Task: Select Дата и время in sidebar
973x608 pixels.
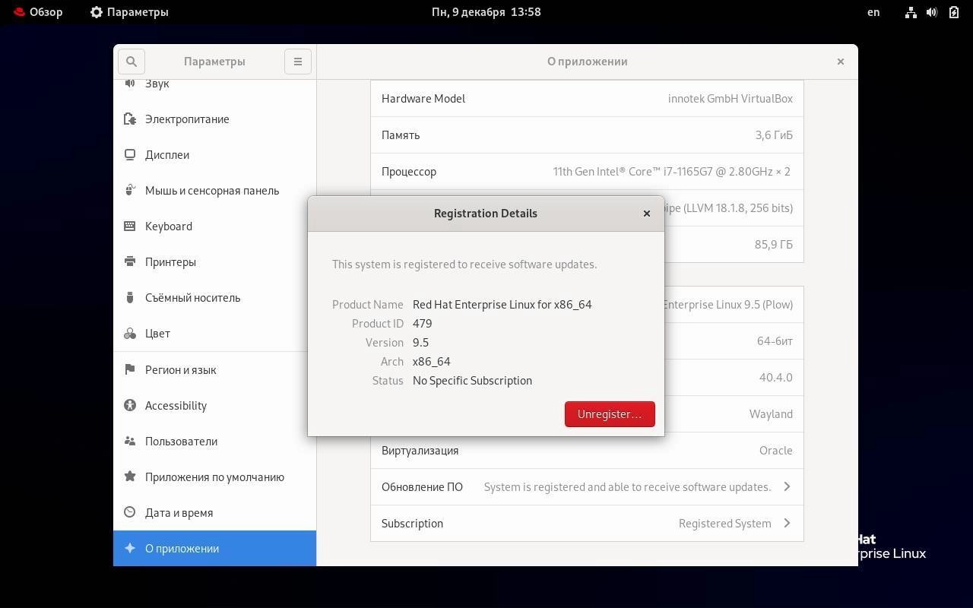Action: [x=214, y=512]
